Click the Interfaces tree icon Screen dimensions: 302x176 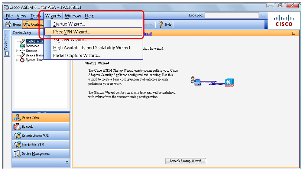[x=22, y=46]
